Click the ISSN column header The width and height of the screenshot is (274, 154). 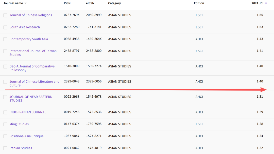point(67,3)
